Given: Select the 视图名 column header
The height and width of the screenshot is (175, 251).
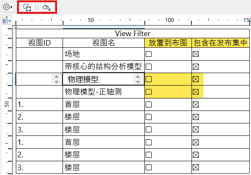Looking at the screenshot, I should [x=104, y=43].
